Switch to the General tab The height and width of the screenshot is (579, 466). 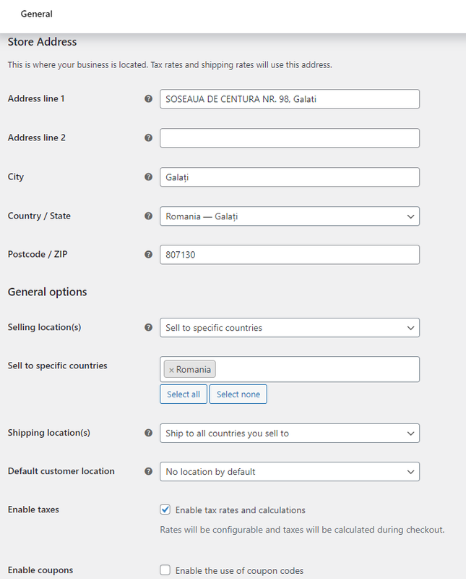[x=37, y=14]
